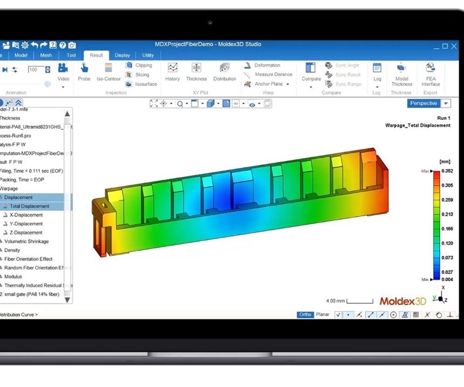Open the Log tool

point(377,72)
